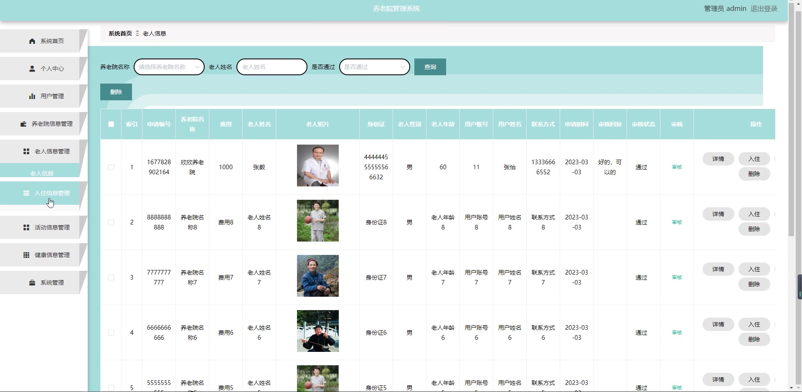Click the home icon beside 系统首页
Viewport: 802px width, 392px height.
pyautogui.click(x=32, y=41)
